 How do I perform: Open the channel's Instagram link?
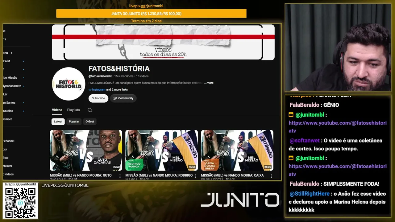[99, 90]
